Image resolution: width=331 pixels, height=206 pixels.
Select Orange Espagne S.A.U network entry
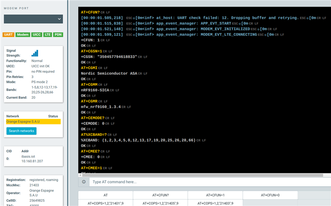coord(34,122)
